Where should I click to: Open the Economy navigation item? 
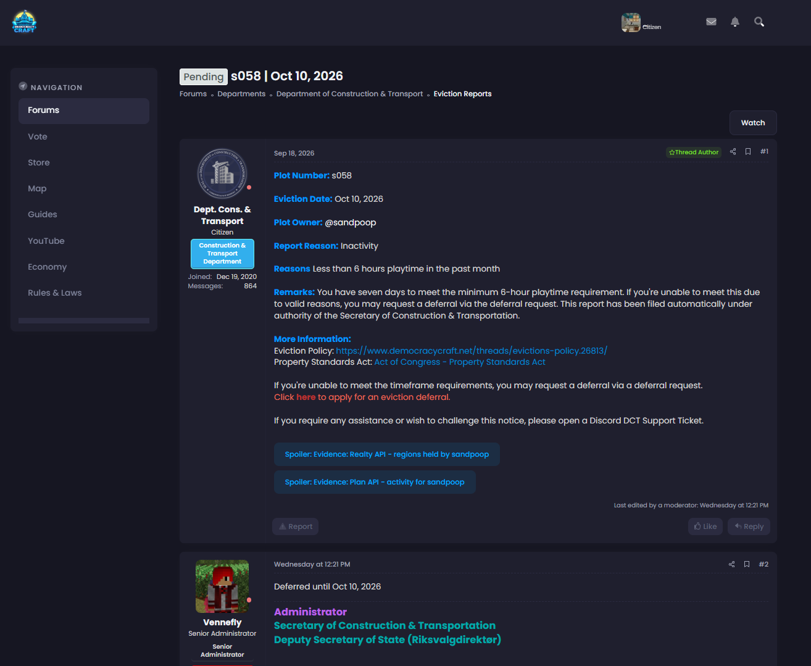point(47,267)
